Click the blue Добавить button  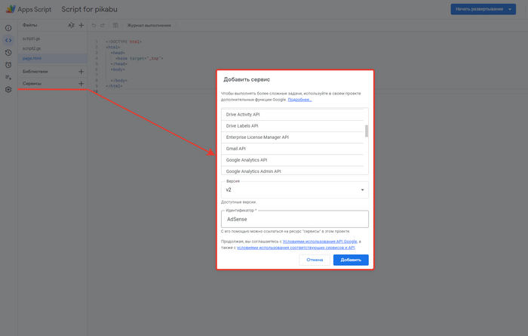pyautogui.click(x=351, y=260)
